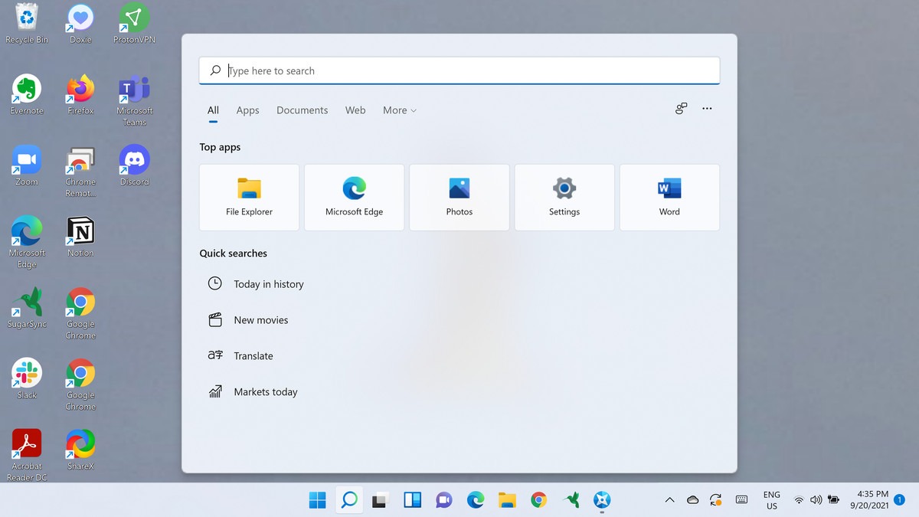Open Settings from Top apps
Screen dimensions: 919x517
564,197
